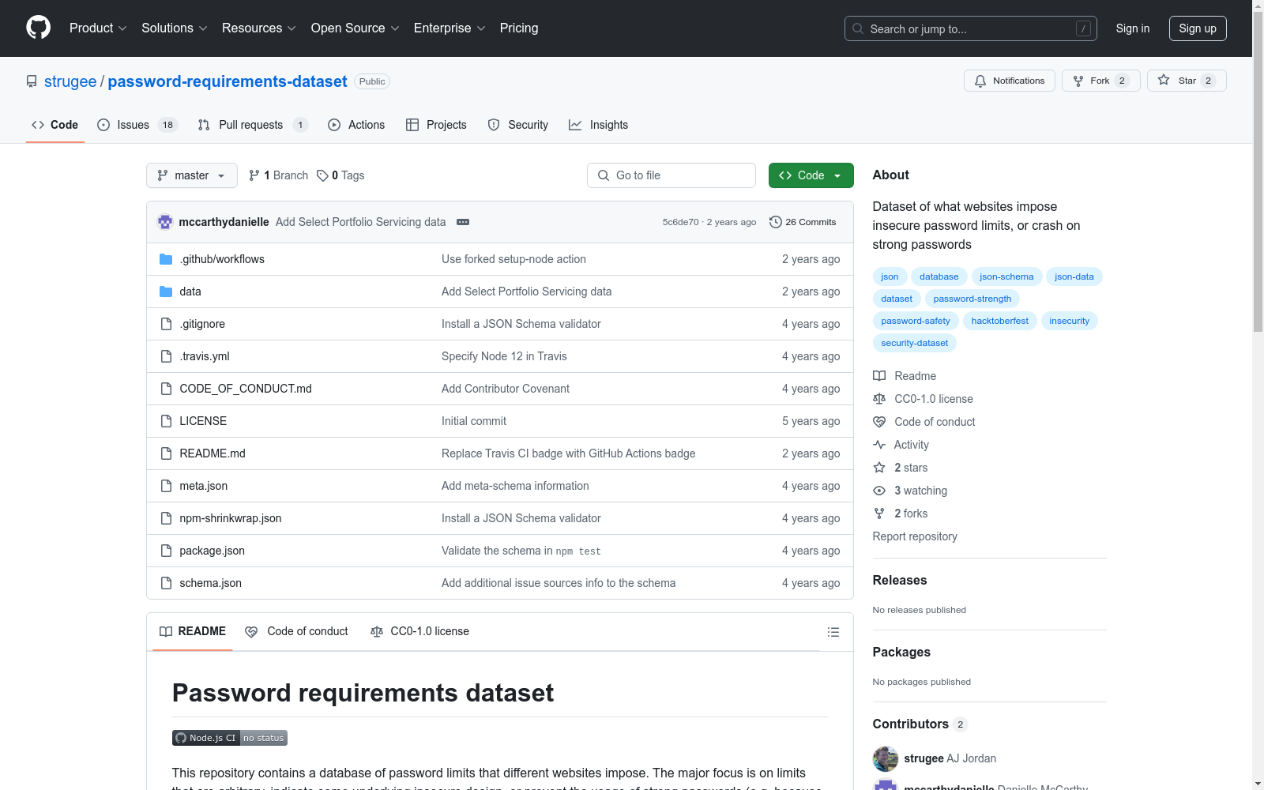Open the Open Source dropdown menu
The width and height of the screenshot is (1264, 790).
(355, 28)
